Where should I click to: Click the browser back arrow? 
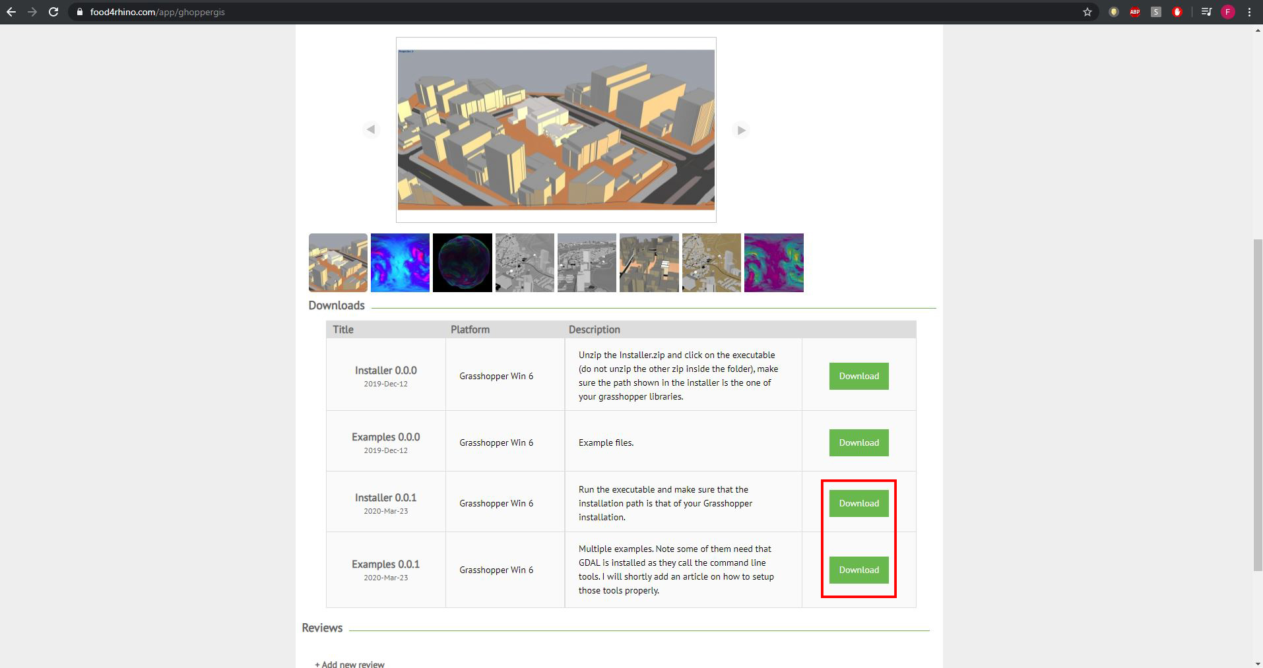[11, 12]
